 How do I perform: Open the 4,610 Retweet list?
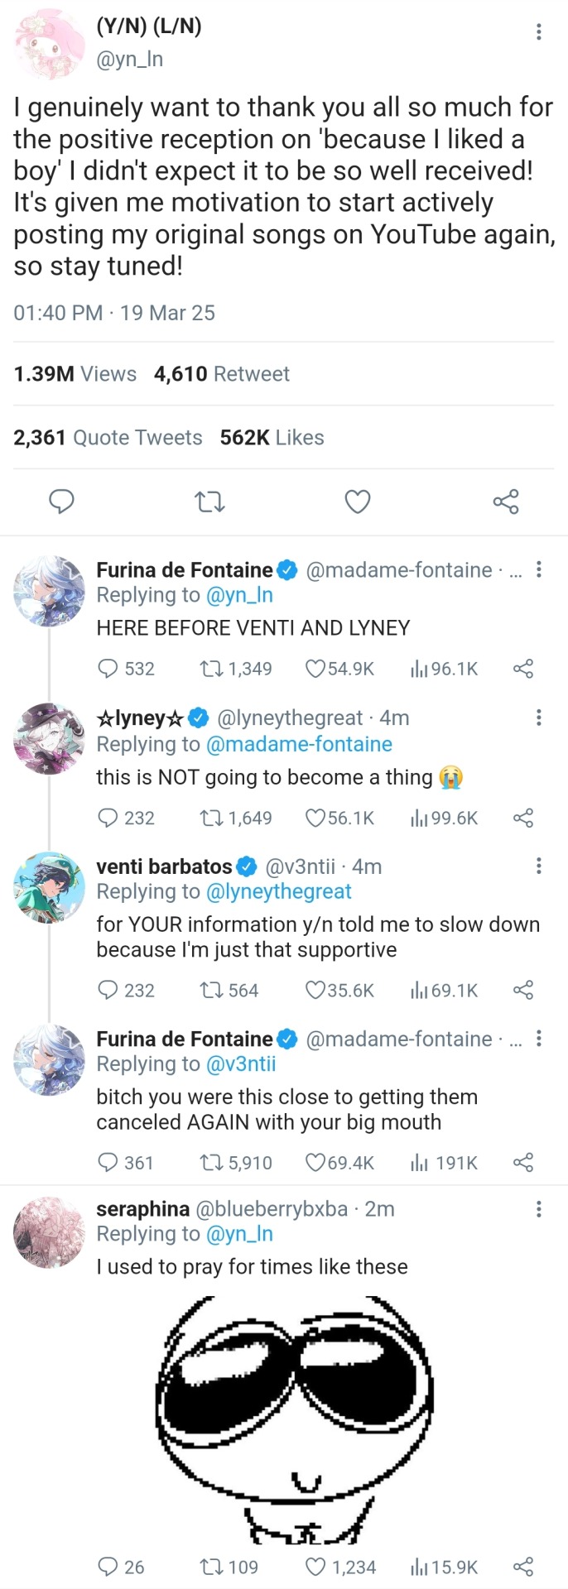click(221, 374)
